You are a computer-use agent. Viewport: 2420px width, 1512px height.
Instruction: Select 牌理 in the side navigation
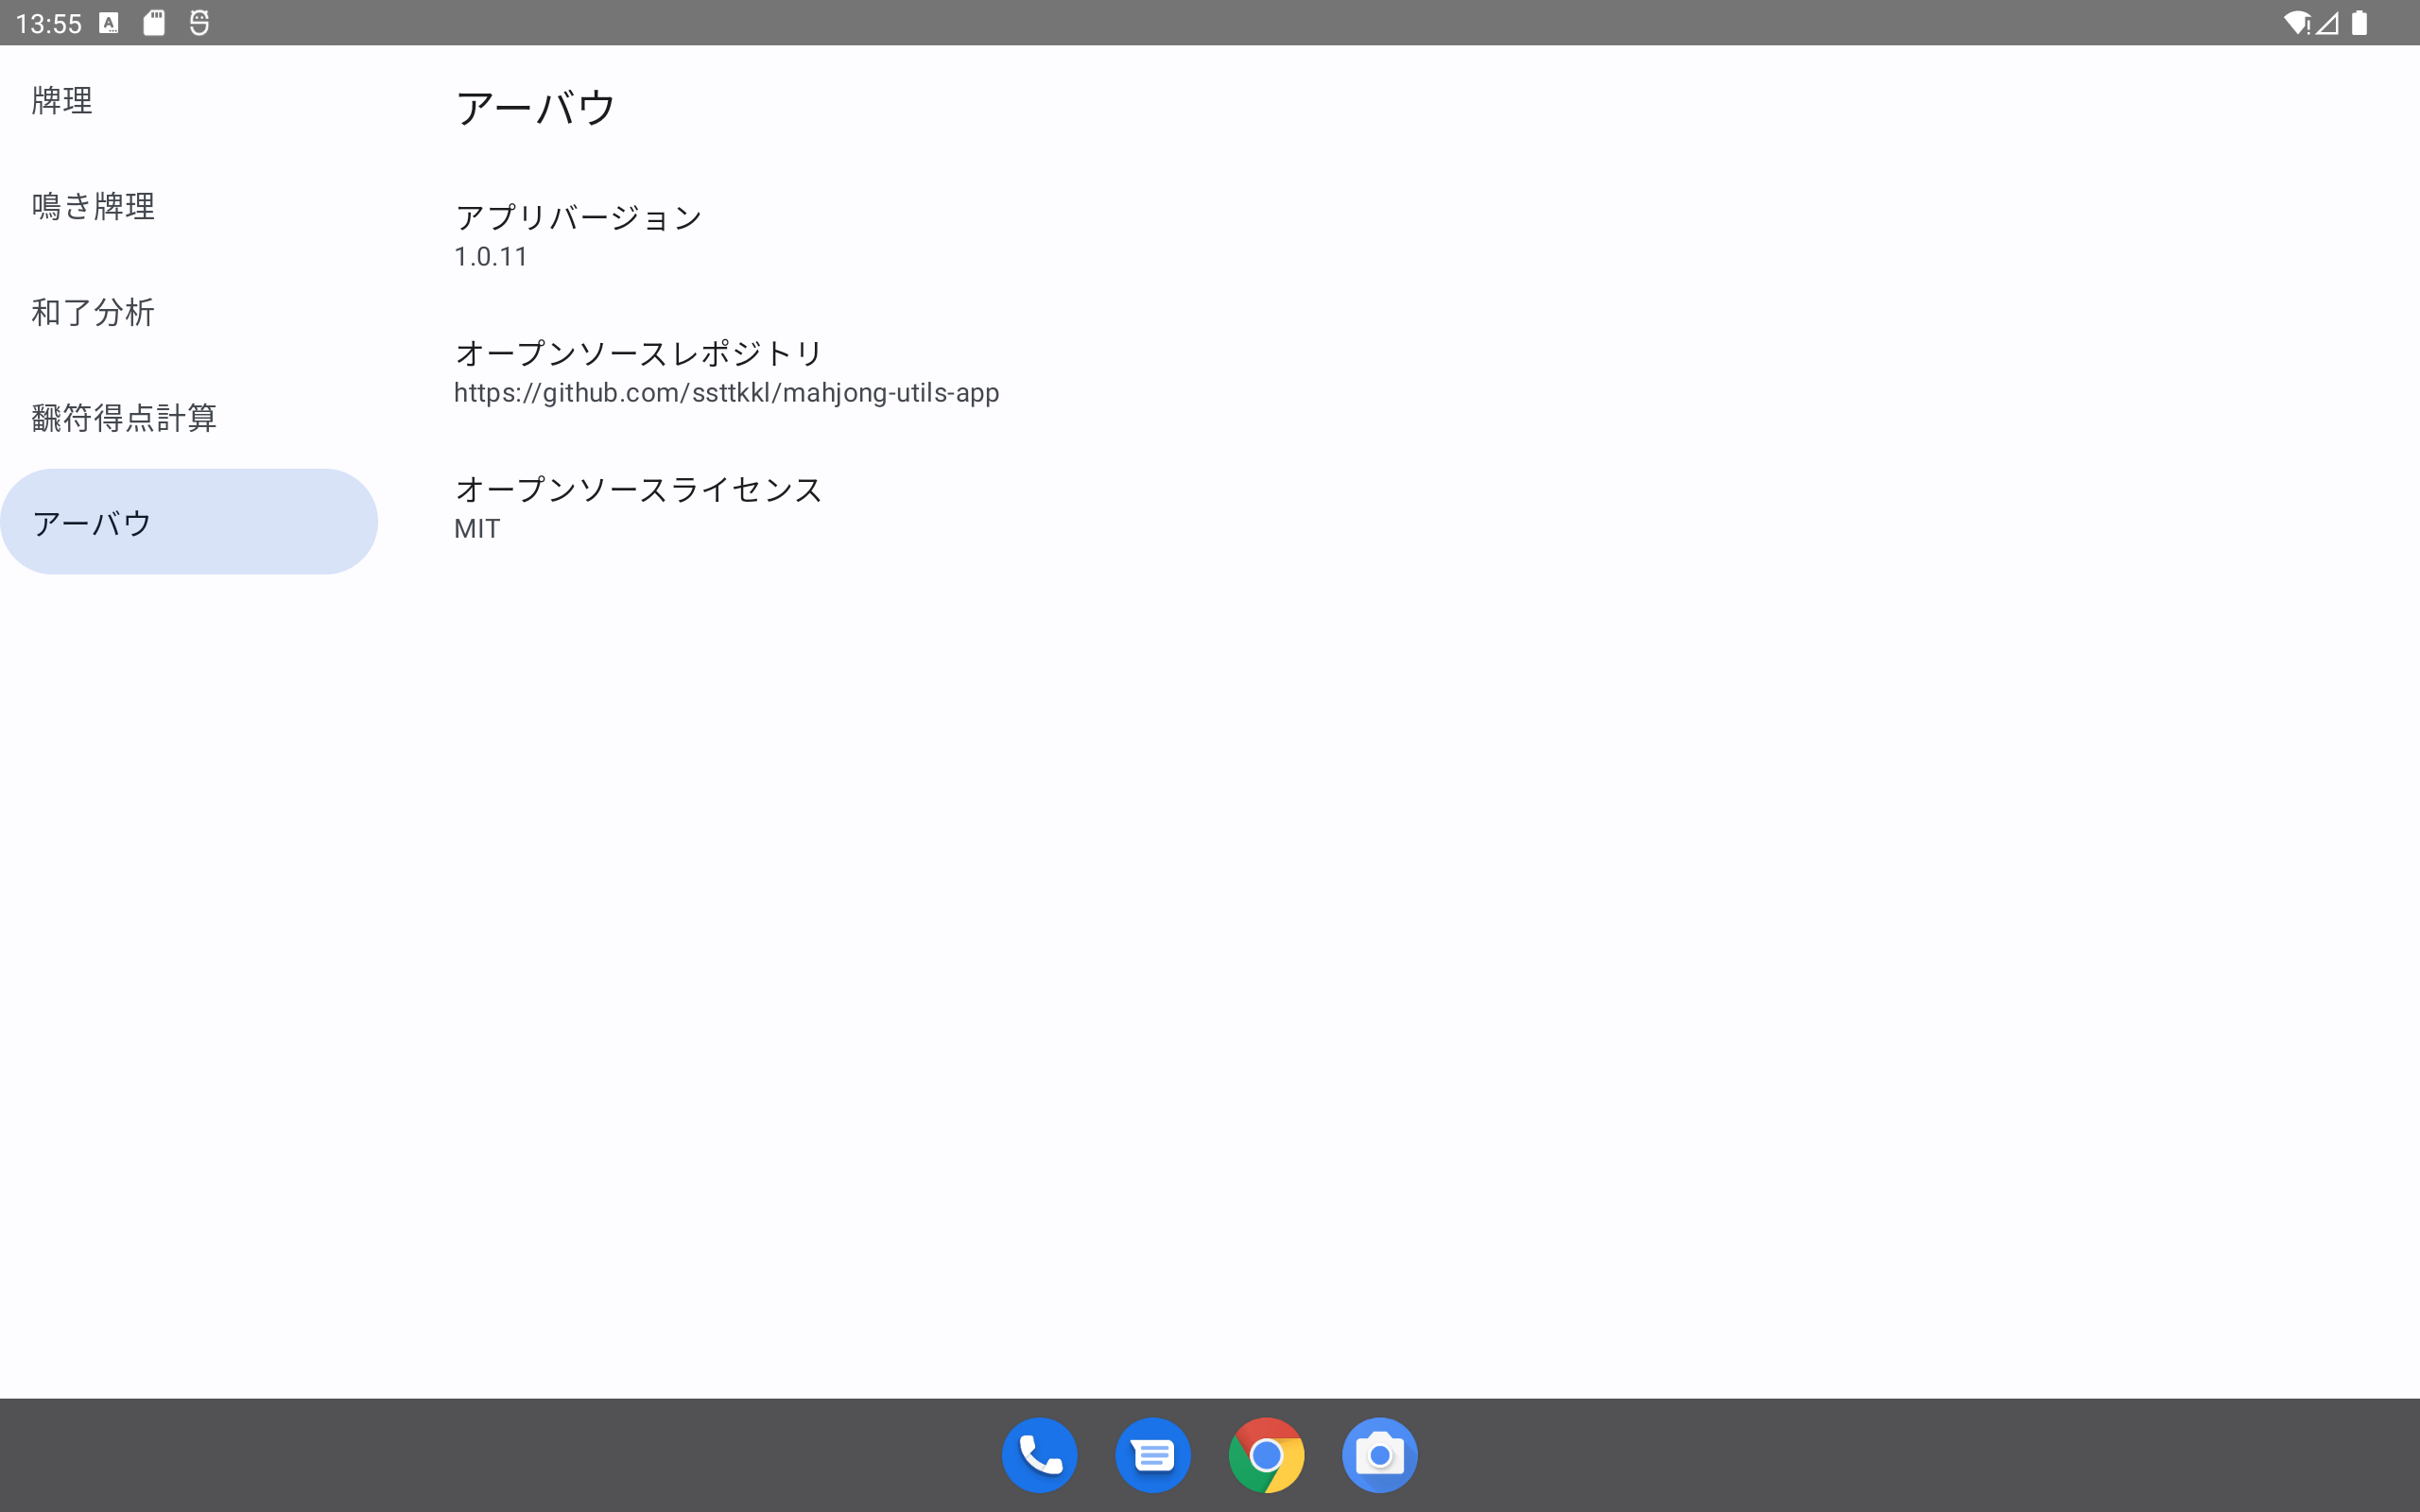tap(62, 101)
